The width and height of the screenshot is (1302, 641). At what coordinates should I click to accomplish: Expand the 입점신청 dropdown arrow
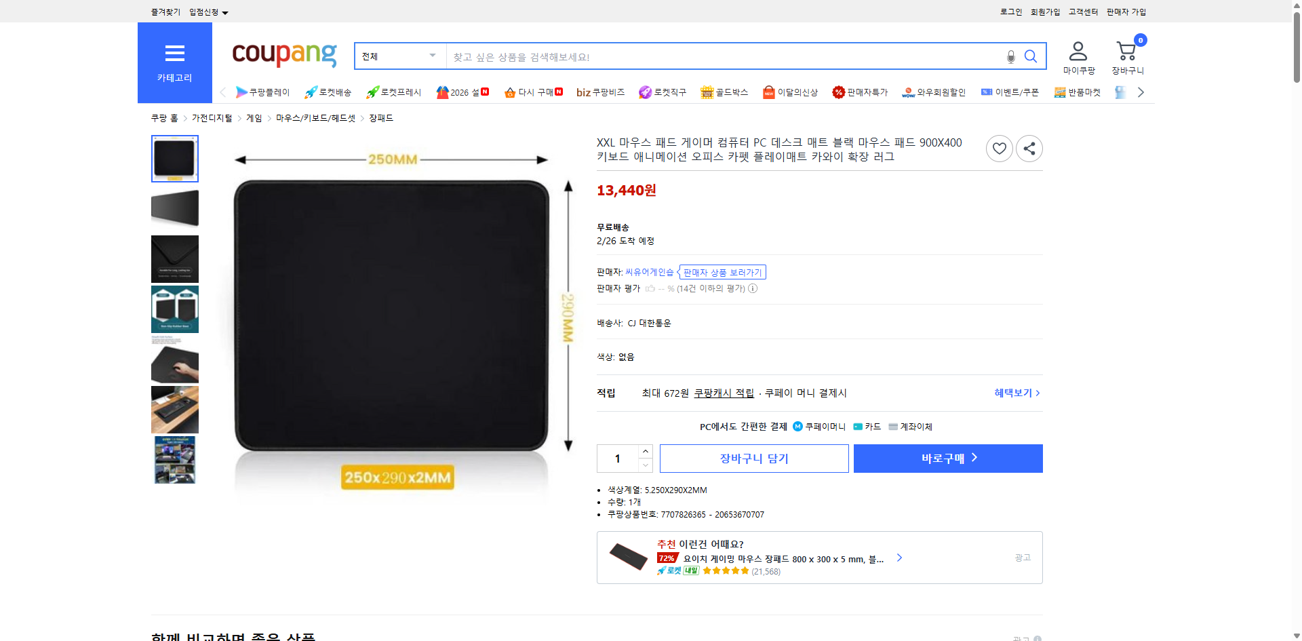225,12
